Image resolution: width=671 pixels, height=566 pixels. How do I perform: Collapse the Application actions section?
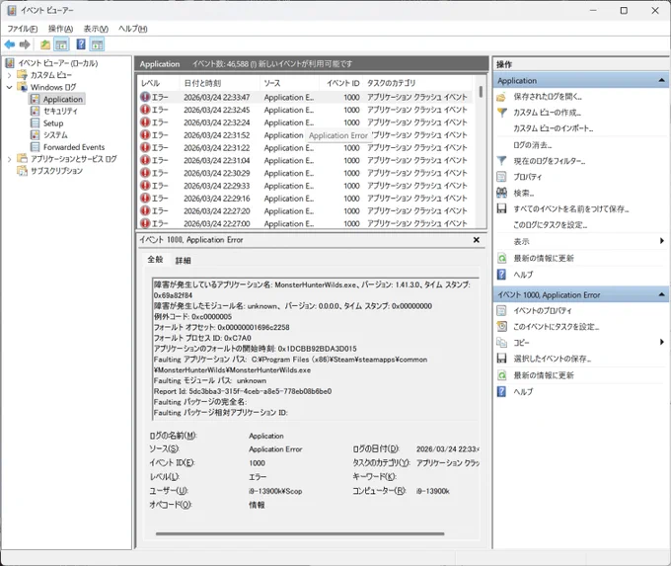[661, 80]
